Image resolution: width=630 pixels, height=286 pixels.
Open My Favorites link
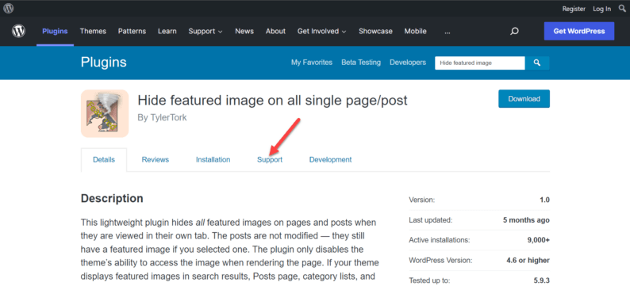(x=312, y=63)
